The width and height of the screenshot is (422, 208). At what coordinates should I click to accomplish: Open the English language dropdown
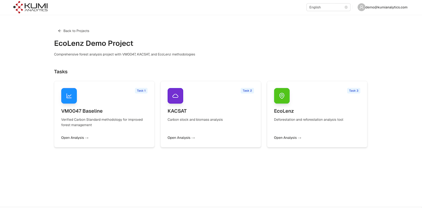[328, 7]
